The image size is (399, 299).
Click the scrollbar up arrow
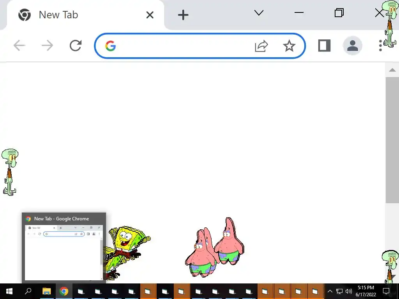[392, 70]
